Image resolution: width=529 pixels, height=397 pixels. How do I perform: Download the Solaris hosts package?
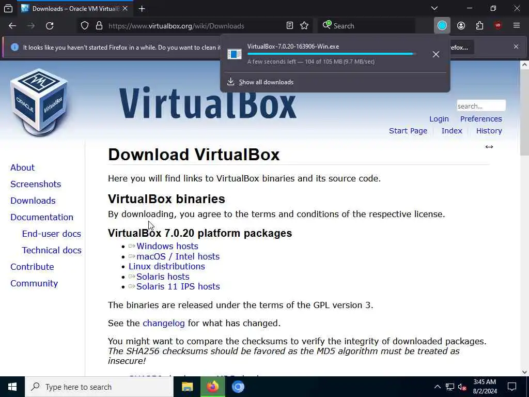click(163, 277)
